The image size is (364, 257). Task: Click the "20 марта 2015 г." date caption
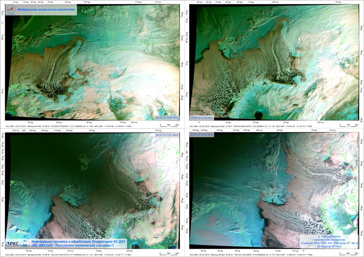[x=329, y=246]
